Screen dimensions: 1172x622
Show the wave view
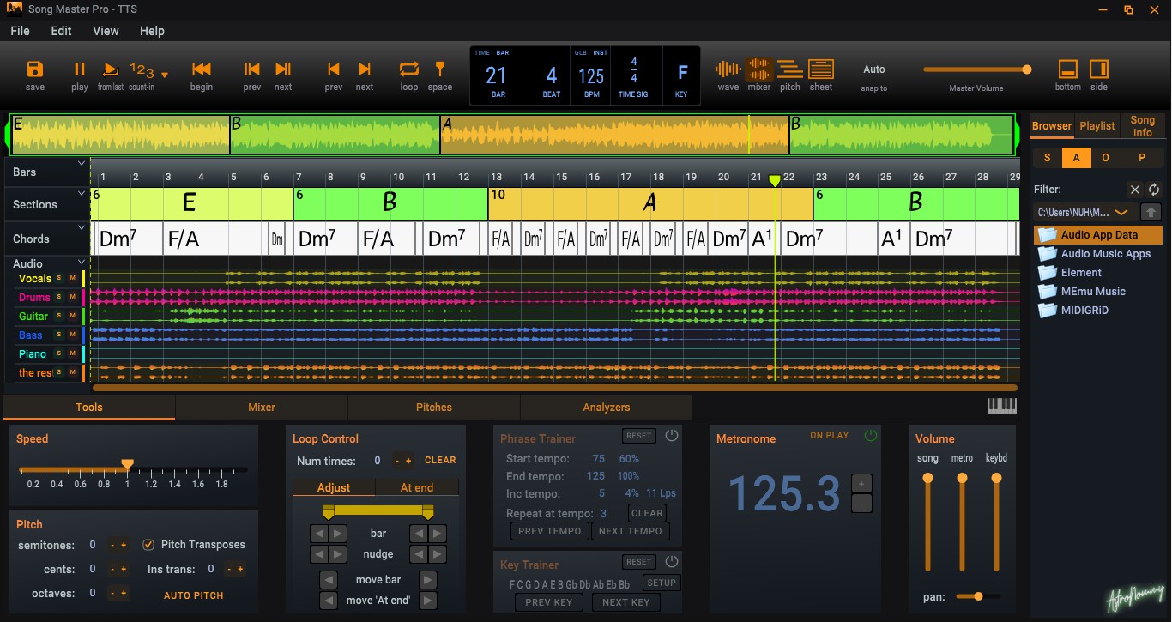pos(728,69)
